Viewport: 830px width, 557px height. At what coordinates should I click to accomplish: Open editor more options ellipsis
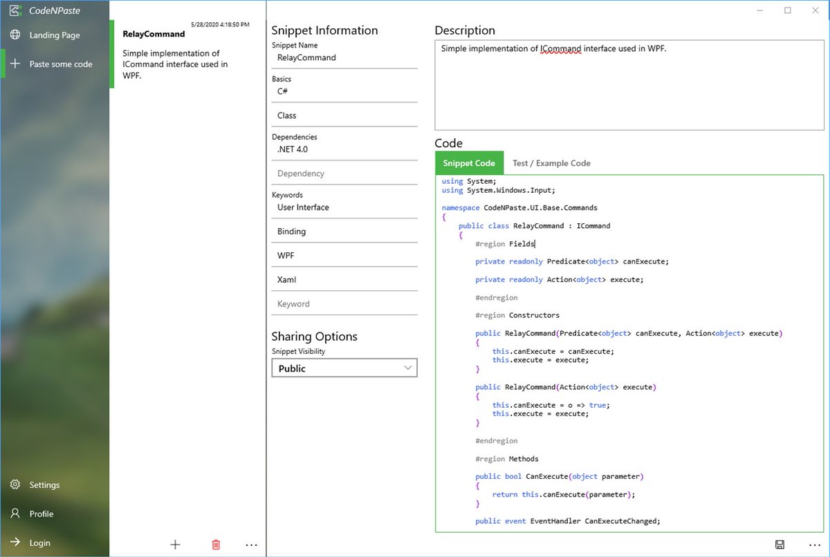(814, 545)
